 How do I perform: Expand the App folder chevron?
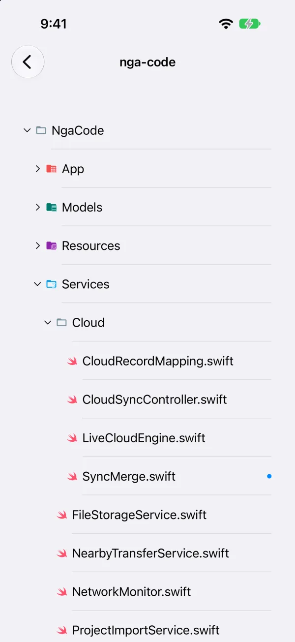pyautogui.click(x=37, y=169)
